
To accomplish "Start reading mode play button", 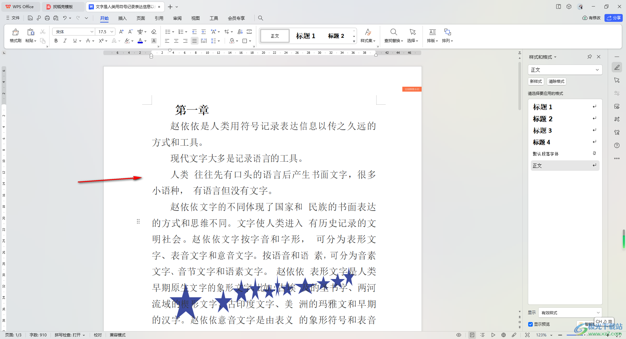I will coord(493,335).
